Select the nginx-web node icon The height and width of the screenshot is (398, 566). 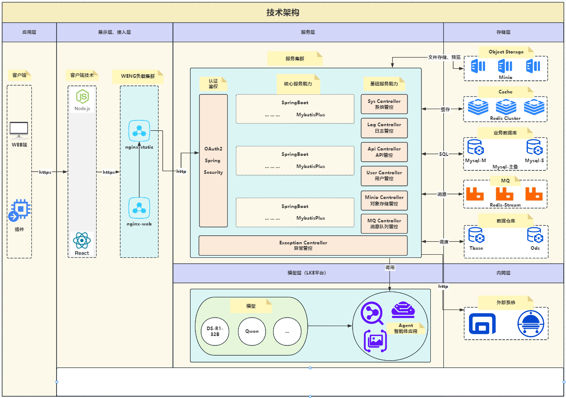pyautogui.click(x=139, y=208)
